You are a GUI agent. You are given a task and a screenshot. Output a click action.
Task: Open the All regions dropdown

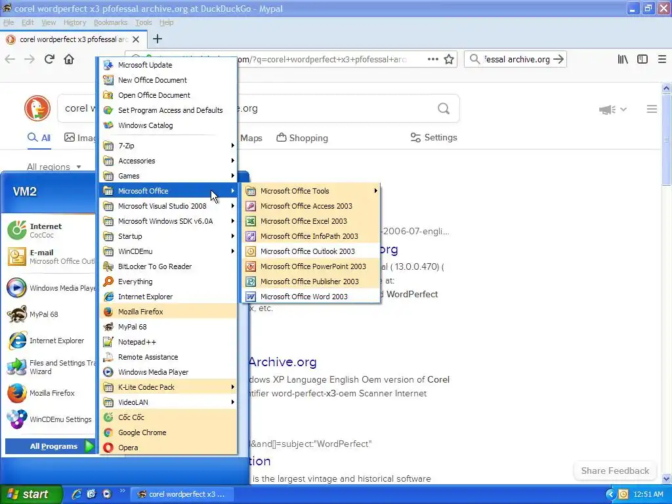point(54,167)
